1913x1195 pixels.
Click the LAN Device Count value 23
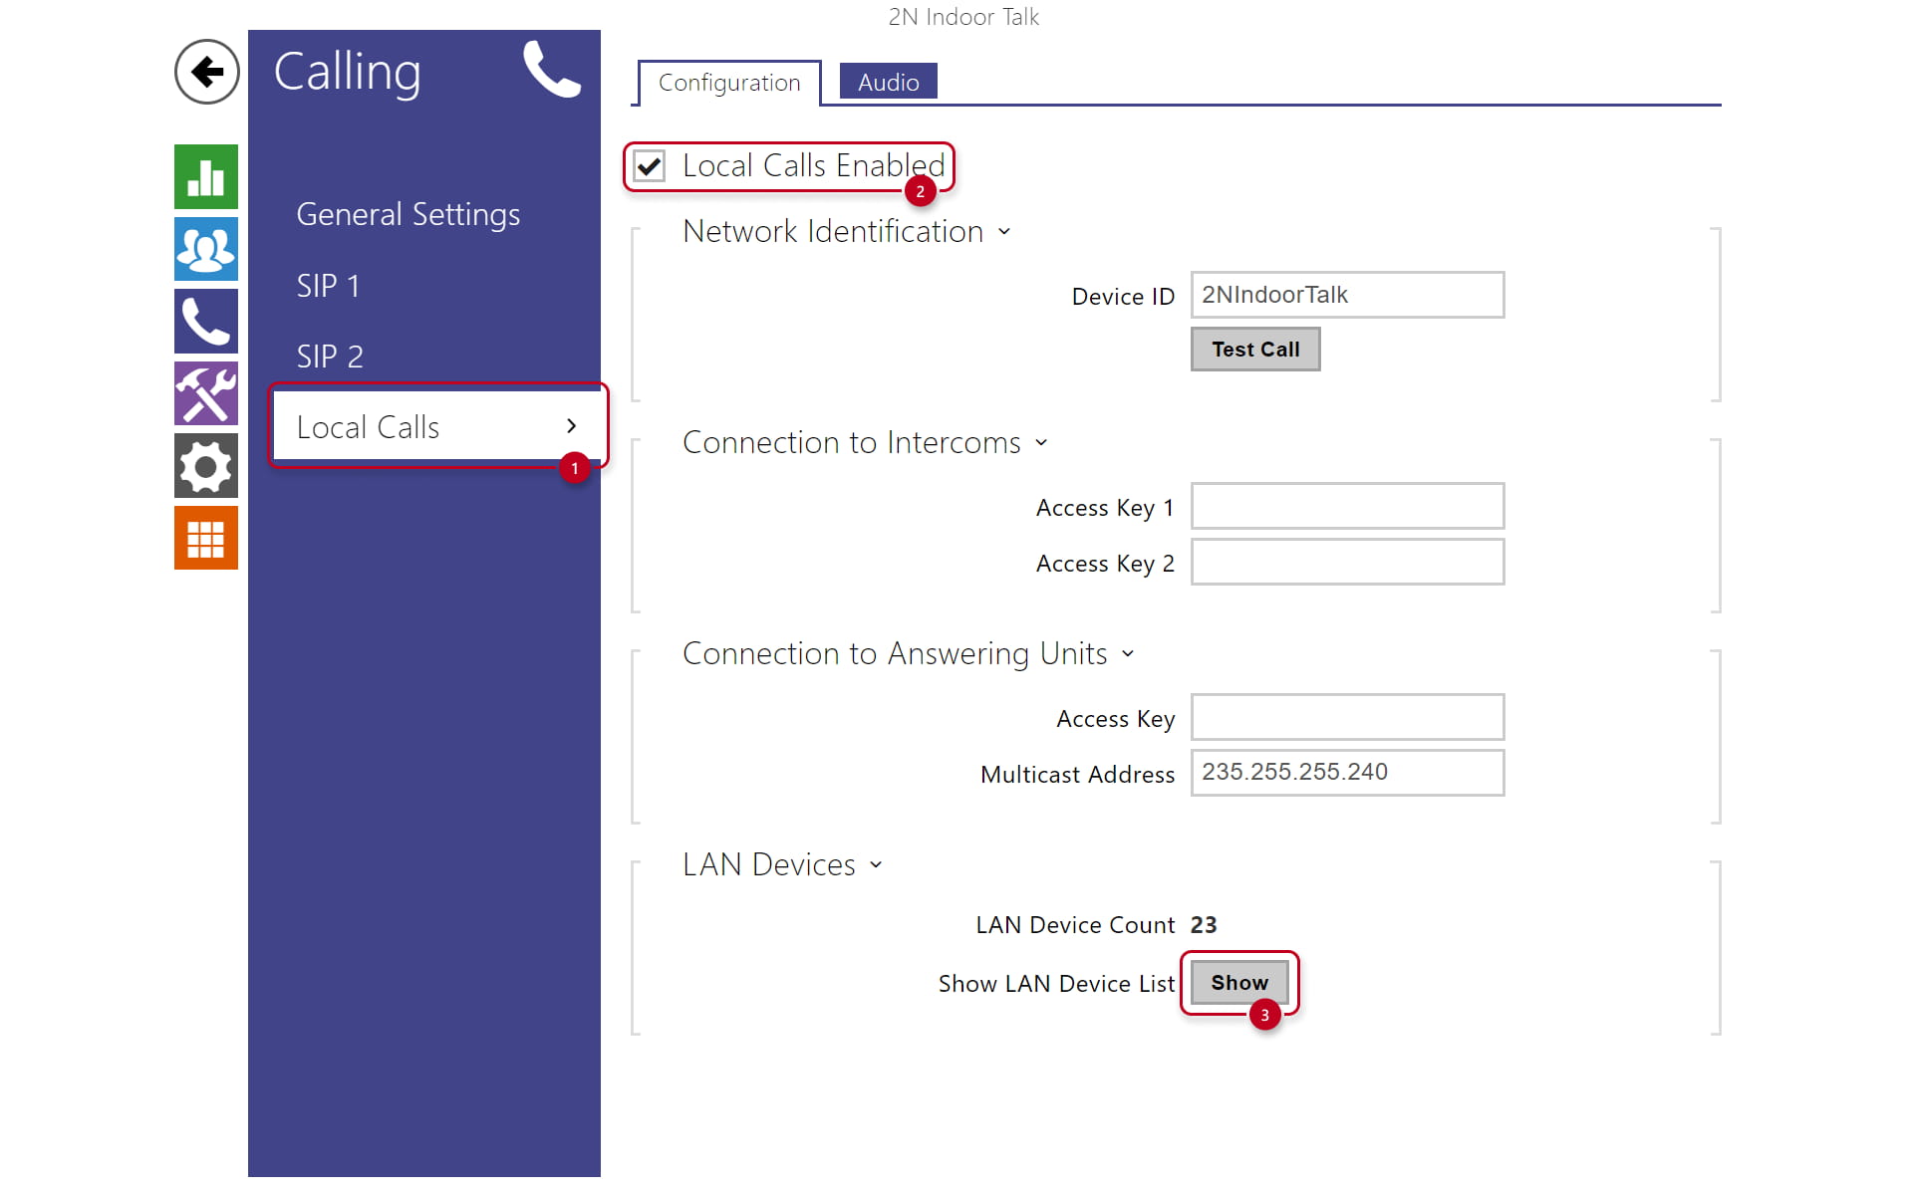pos(1204,925)
